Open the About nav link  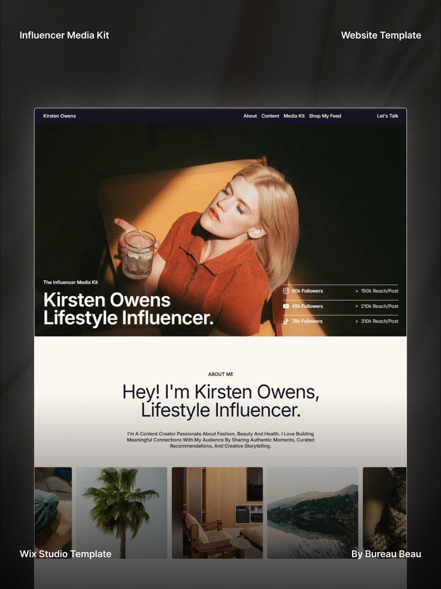[250, 116]
